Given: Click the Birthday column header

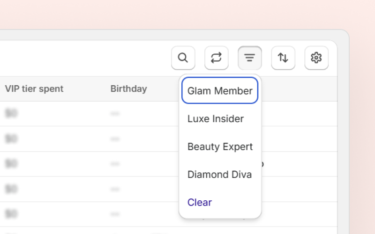Looking at the screenshot, I should pyautogui.click(x=128, y=89).
